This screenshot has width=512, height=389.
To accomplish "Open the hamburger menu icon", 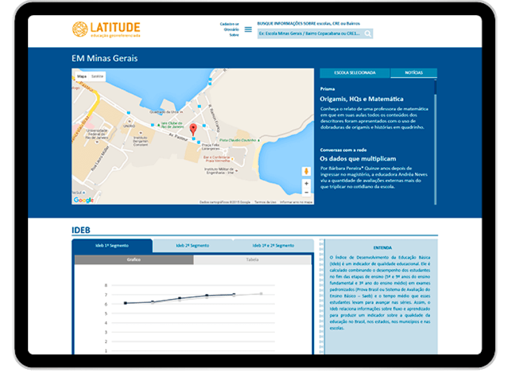I will point(248,29).
